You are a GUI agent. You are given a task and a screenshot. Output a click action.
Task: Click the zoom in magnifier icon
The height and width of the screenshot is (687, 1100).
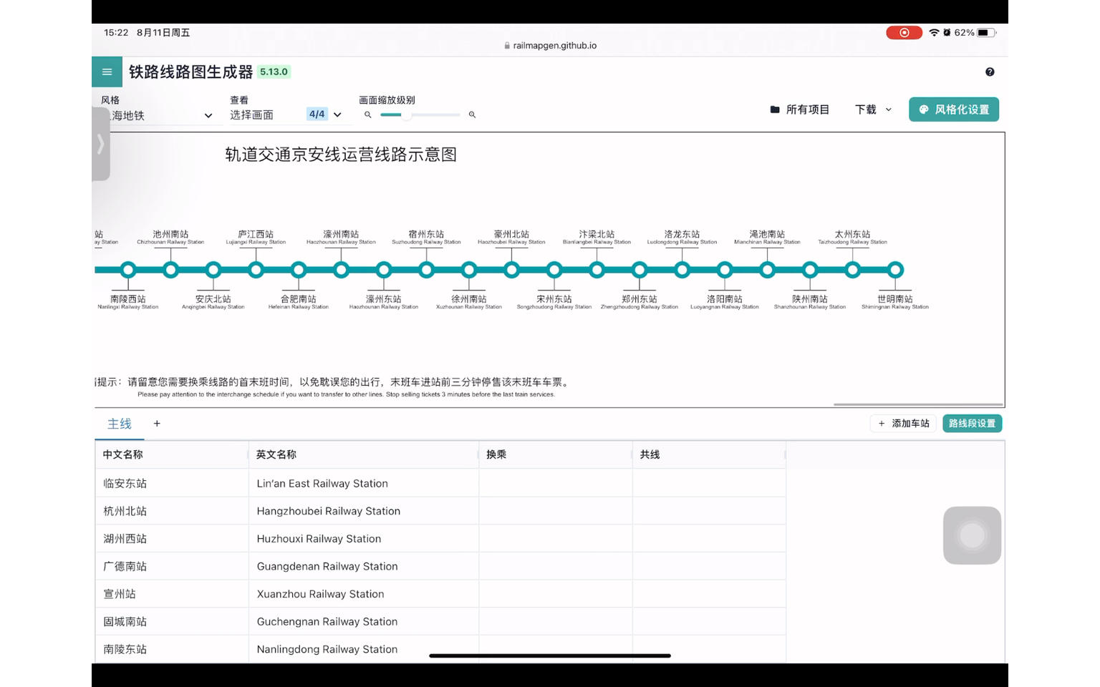(x=472, y=114)
